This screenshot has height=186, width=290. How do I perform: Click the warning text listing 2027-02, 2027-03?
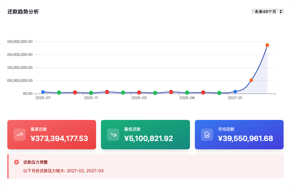click(x=63, y=171)
